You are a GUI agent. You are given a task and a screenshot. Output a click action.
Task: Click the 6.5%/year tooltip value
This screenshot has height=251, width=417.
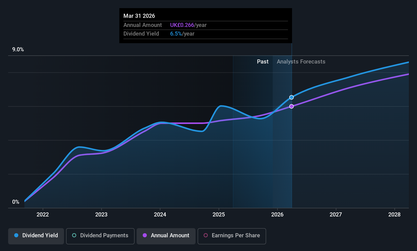tap(182, 34)
